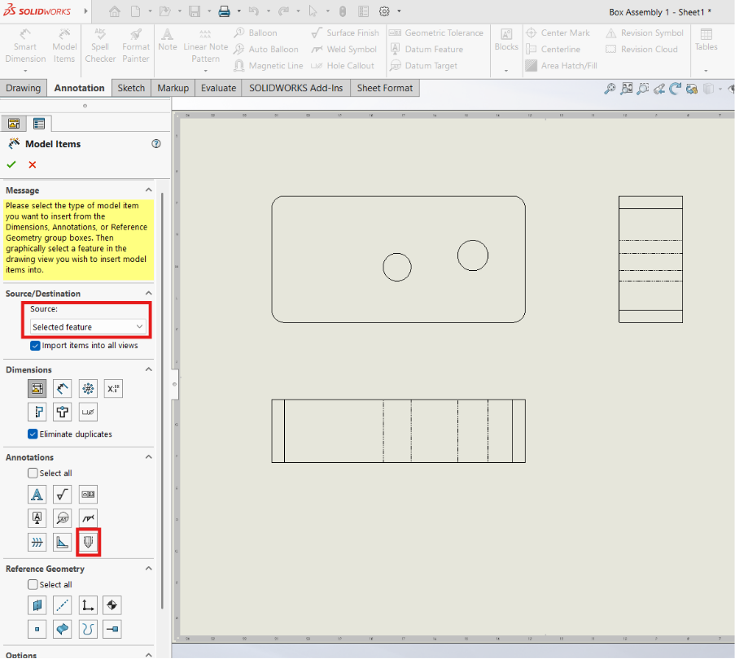Click the Previous View icon
The width and height of the screenshot is (735, 659).
coord(659,89)
